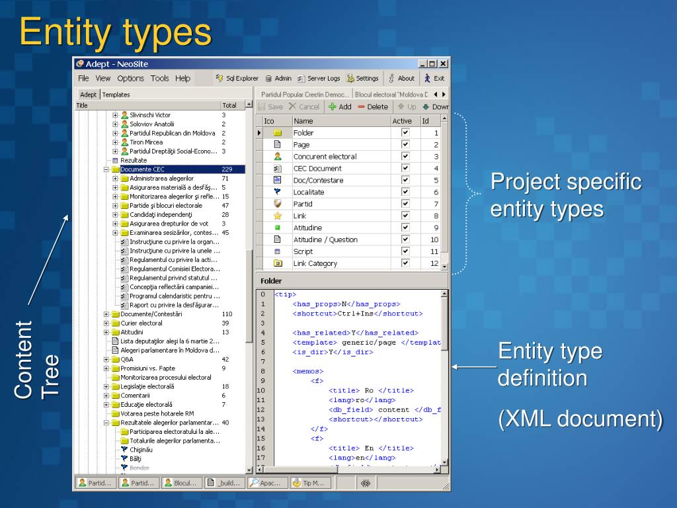
Task: Open the File menu
Action: 83,78
